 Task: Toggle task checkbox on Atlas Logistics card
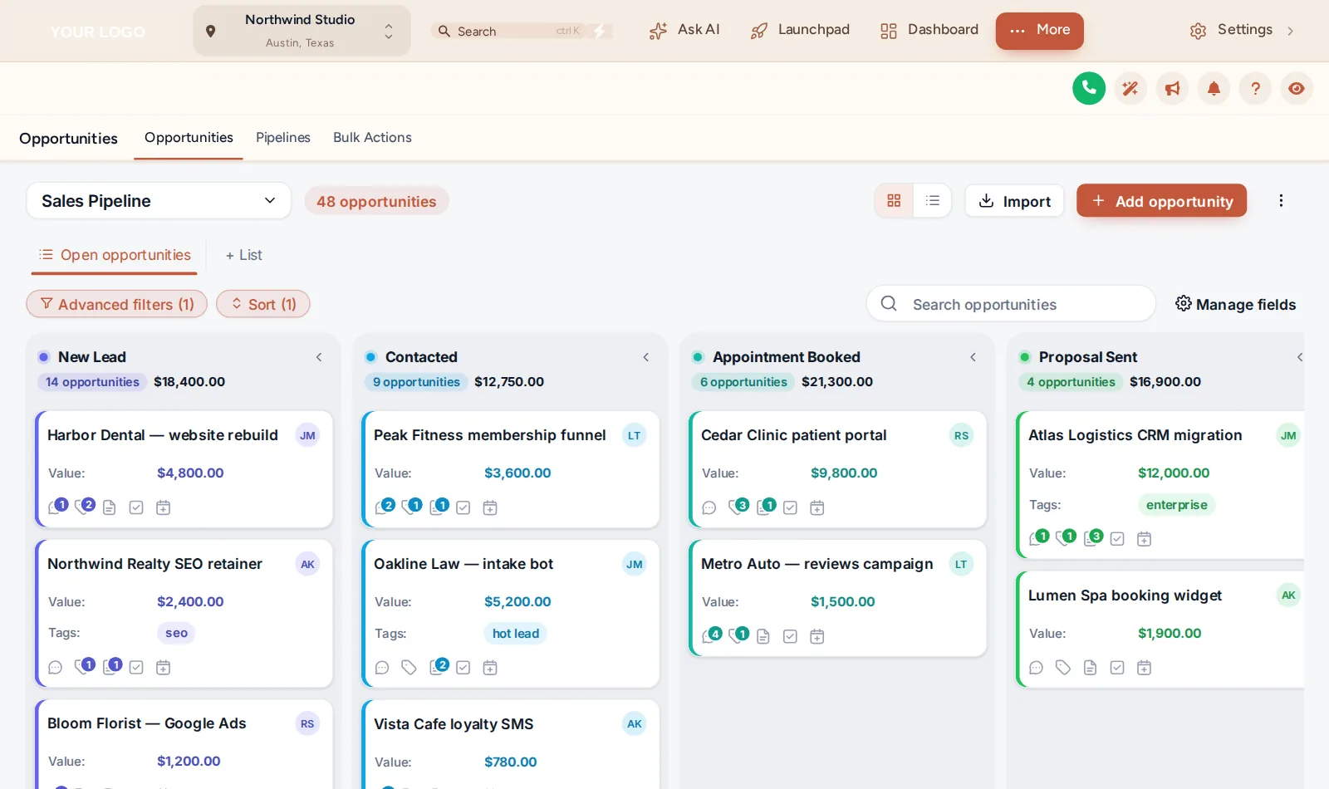tap(1117, 539)
